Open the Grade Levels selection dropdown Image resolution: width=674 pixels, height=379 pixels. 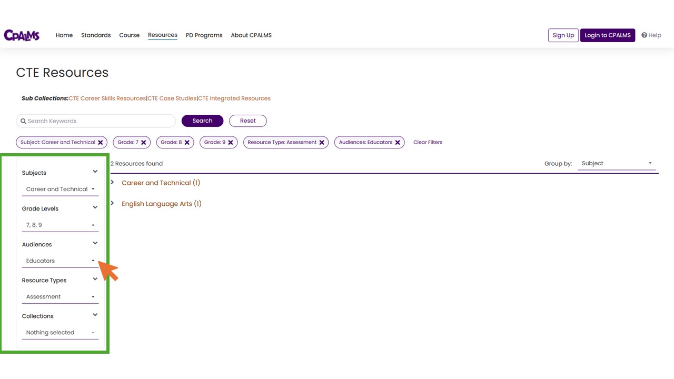[x=60, y=225]
